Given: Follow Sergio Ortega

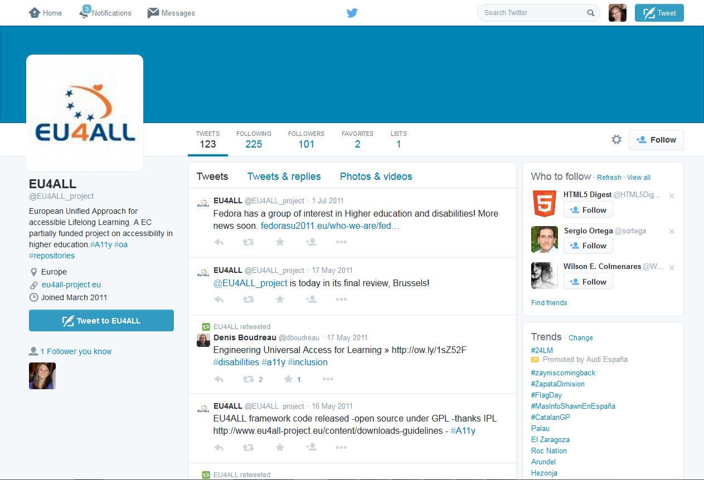Looking at the screenshot, I should coord(588,246).
